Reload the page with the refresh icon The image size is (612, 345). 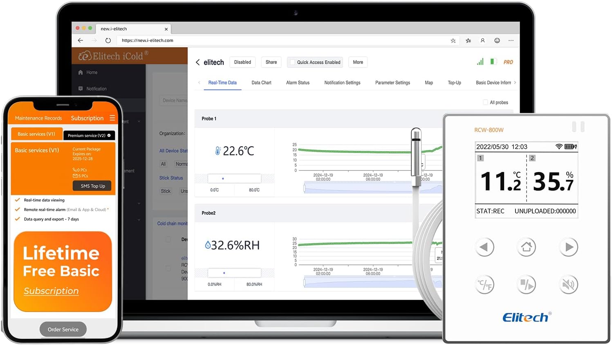[108, 40]
